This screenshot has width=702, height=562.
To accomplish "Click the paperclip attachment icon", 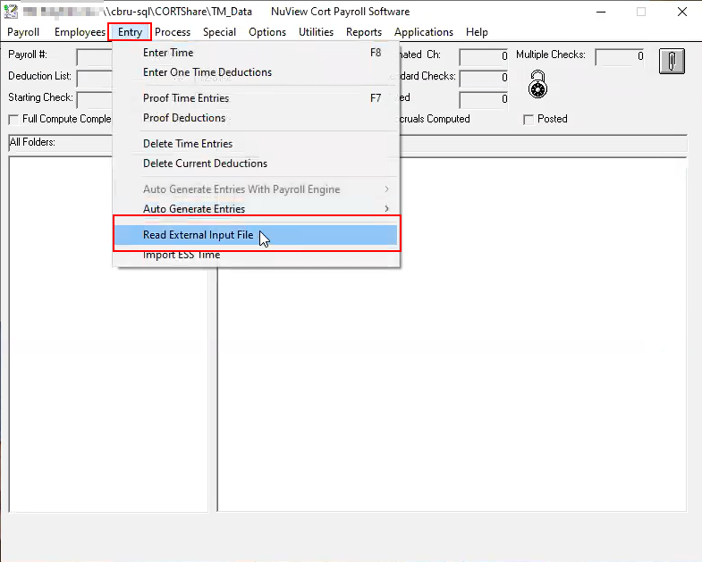I will point(672,61).
